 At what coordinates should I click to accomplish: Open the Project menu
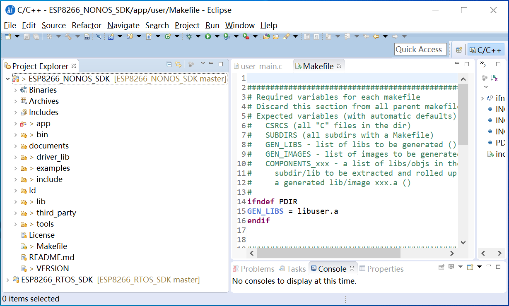coord(187,25)
